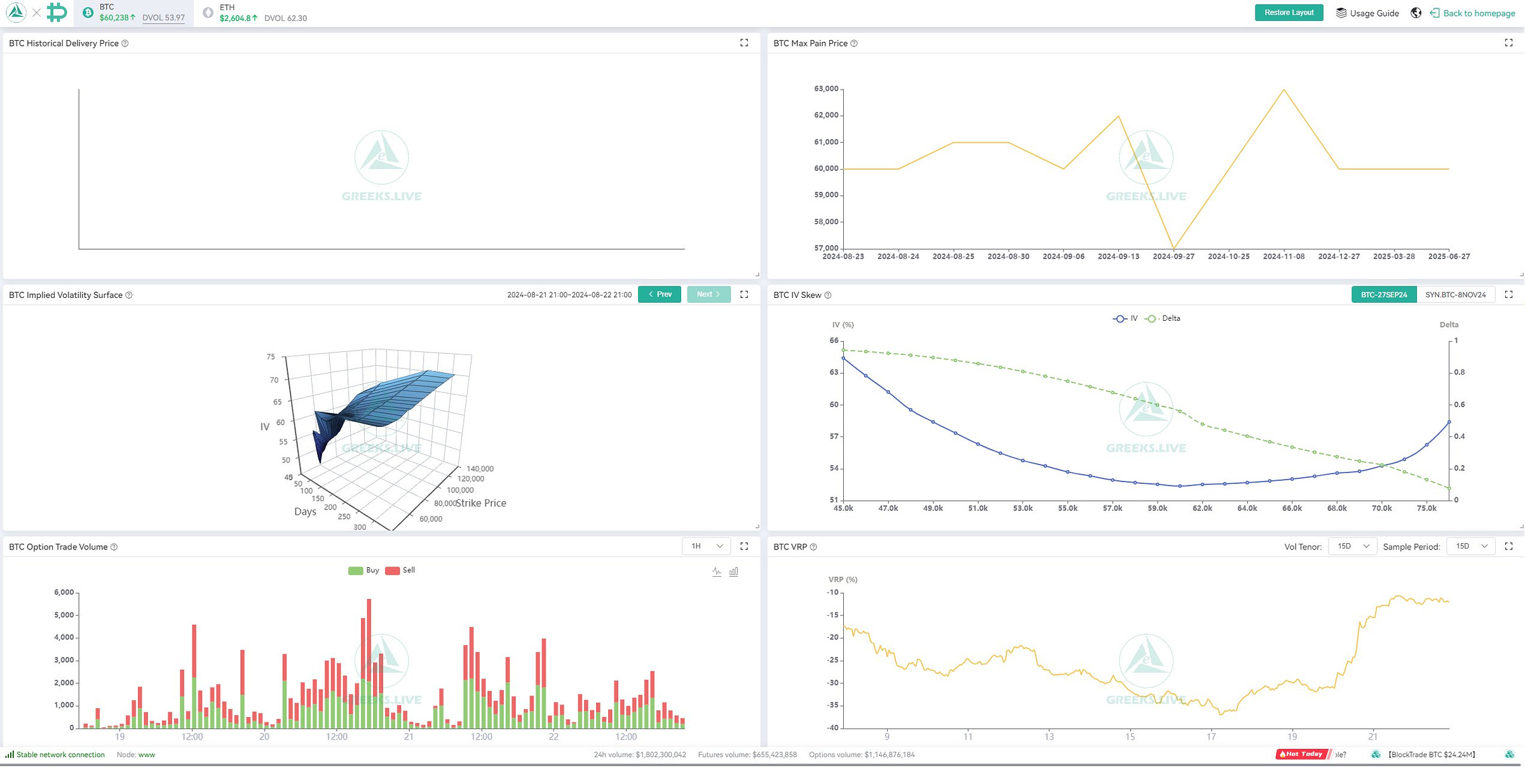Click the Node: www status entry
1525x768 pixels.
tap(136, 754)
